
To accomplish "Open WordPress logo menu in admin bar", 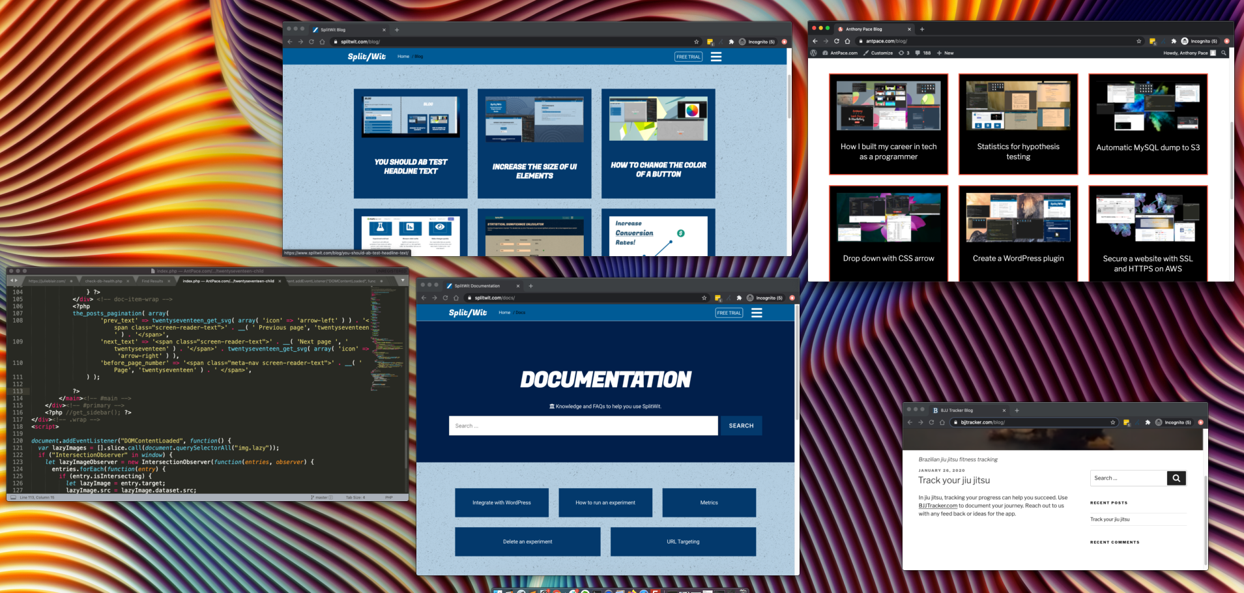I will (x=813, y=53).
